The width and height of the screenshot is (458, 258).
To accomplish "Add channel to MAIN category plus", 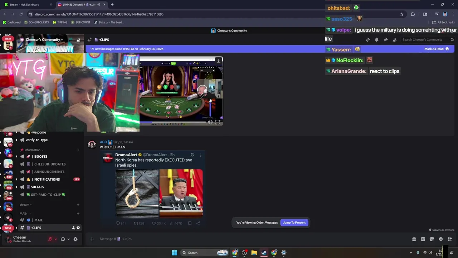I will [x=78, y=214].
